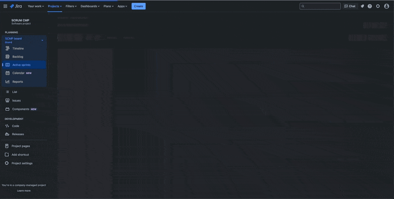Open the settings gear icon
The height and width of the screenshot is (199, 394).
coord(378,6)
